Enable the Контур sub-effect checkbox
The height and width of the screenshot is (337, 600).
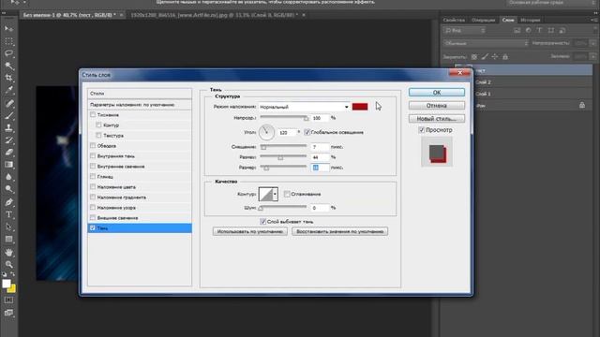(98, 125)
